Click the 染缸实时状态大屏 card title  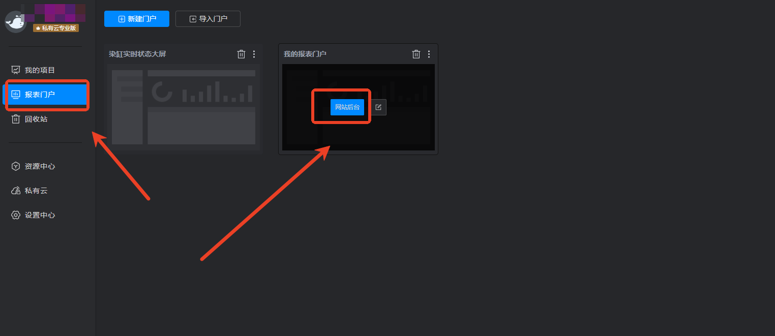tap(137, 54)
